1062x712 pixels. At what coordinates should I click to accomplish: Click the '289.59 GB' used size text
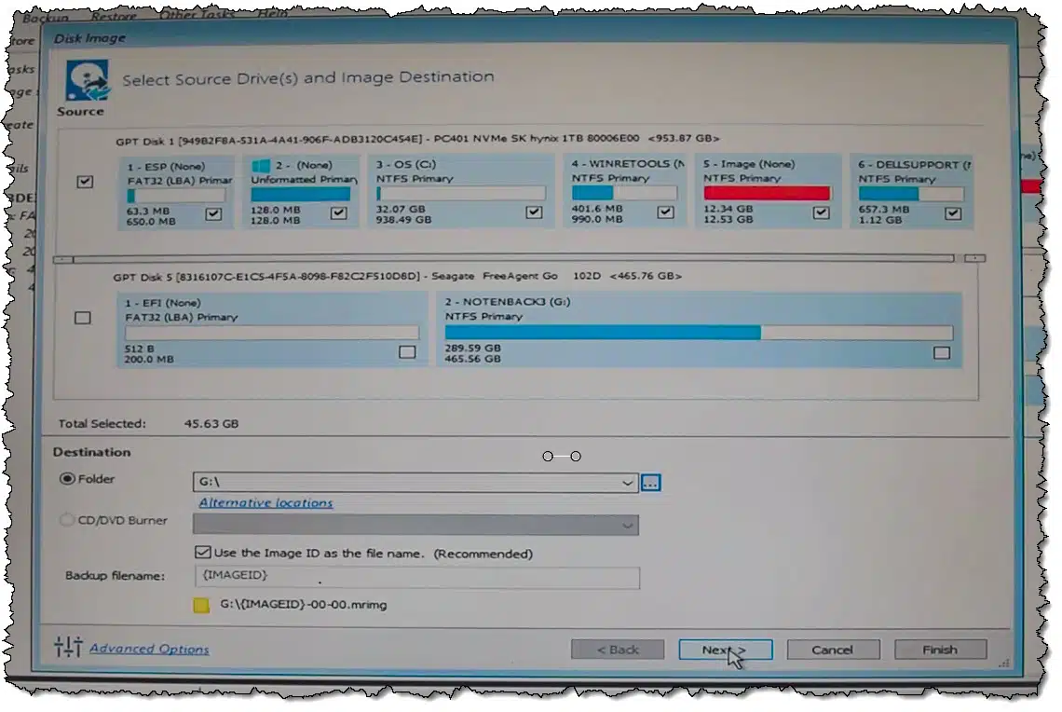click(472, 349)
